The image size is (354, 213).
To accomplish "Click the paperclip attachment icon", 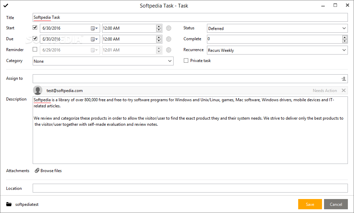I will click(x=37, y=170).
